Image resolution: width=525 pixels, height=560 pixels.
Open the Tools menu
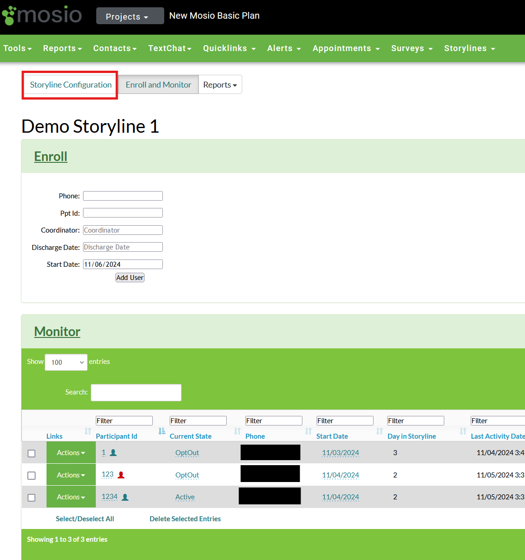tap(17, 48)
